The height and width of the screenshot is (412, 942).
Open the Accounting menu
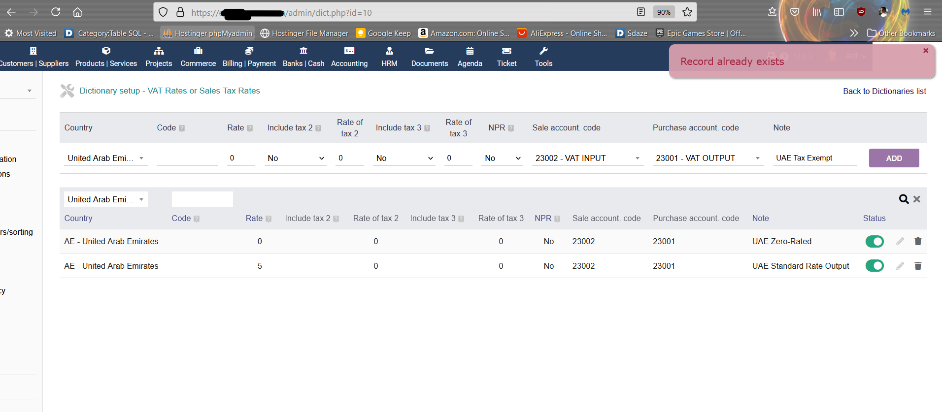tap(349, 57)
